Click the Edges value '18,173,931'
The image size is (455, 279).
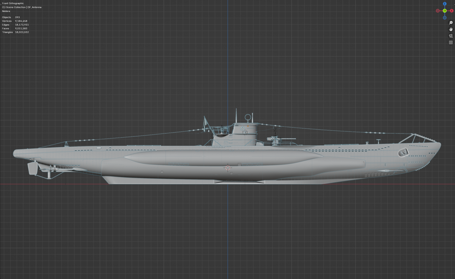pos(22,25)
